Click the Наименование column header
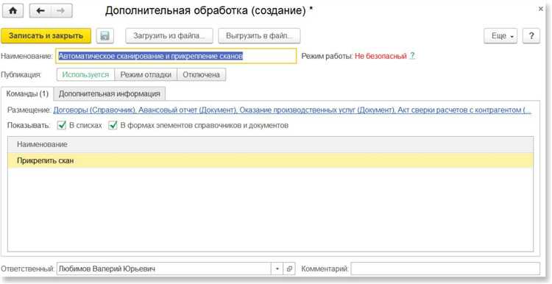 (270, 145)
